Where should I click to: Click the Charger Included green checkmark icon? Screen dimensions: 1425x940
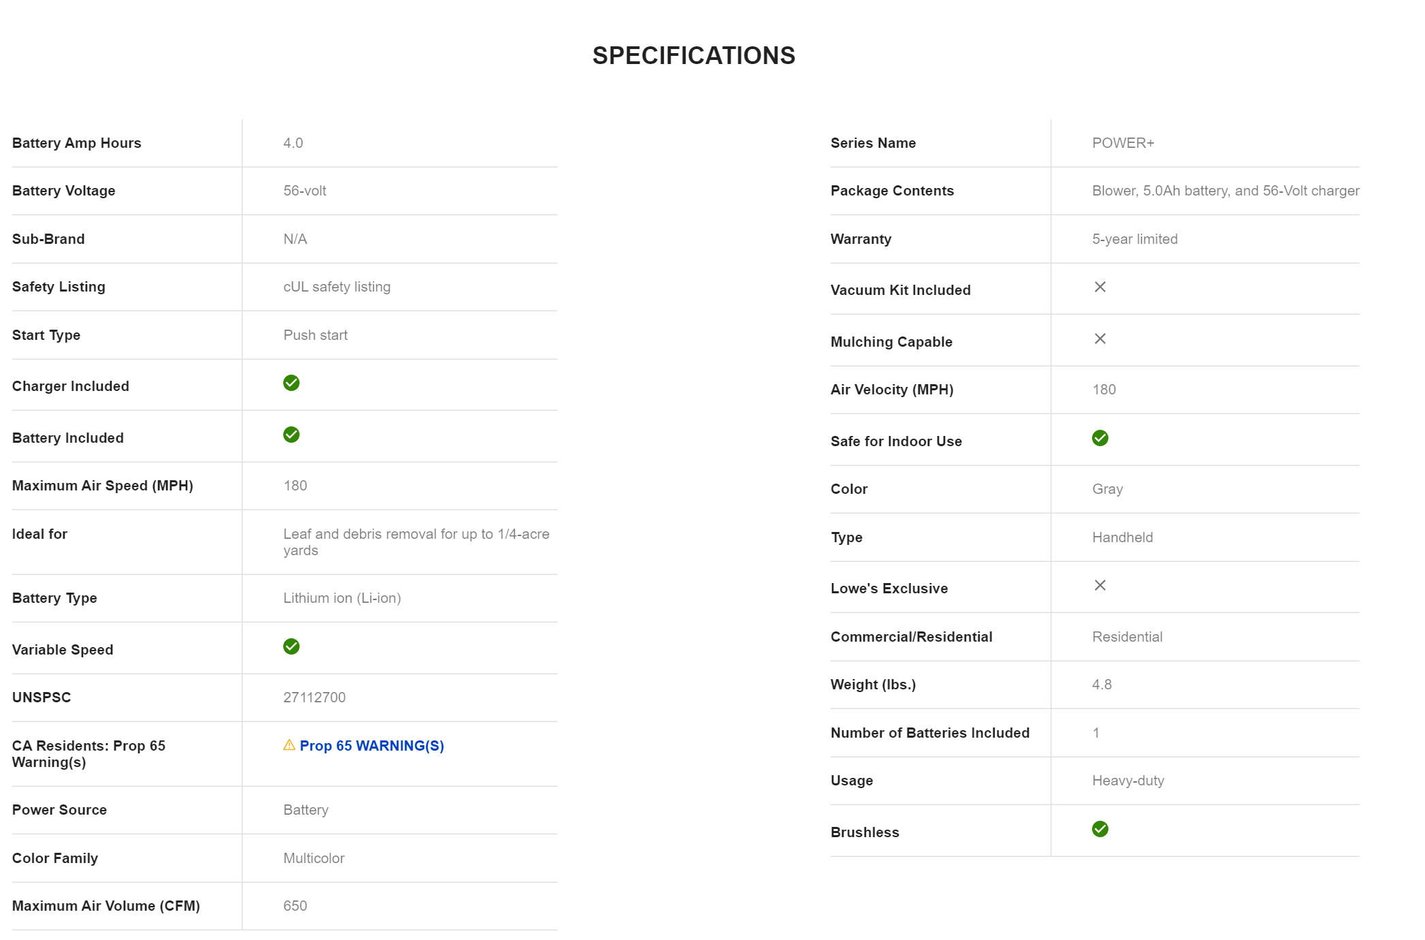pyautogui.click(x=291, y=383)
